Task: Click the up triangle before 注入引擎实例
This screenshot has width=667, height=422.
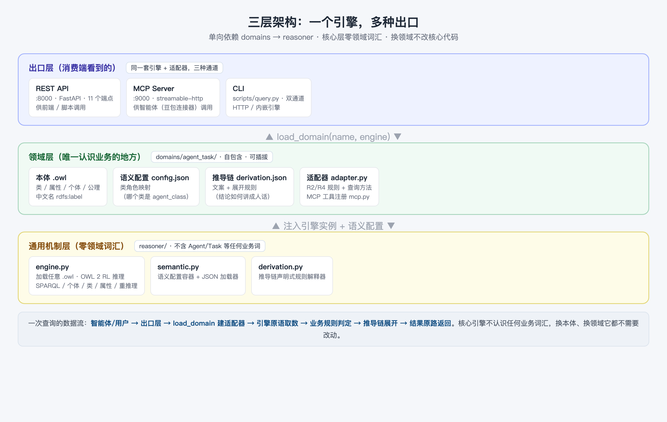Action: [276, 226]
